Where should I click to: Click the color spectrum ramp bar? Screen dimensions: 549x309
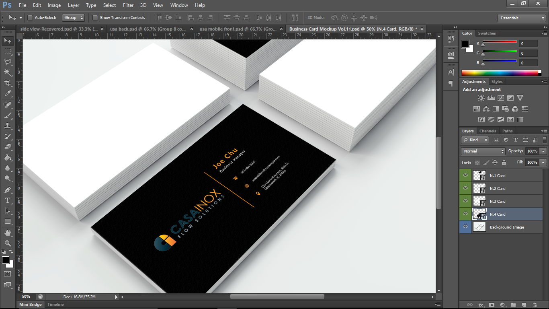pos(500,73)
